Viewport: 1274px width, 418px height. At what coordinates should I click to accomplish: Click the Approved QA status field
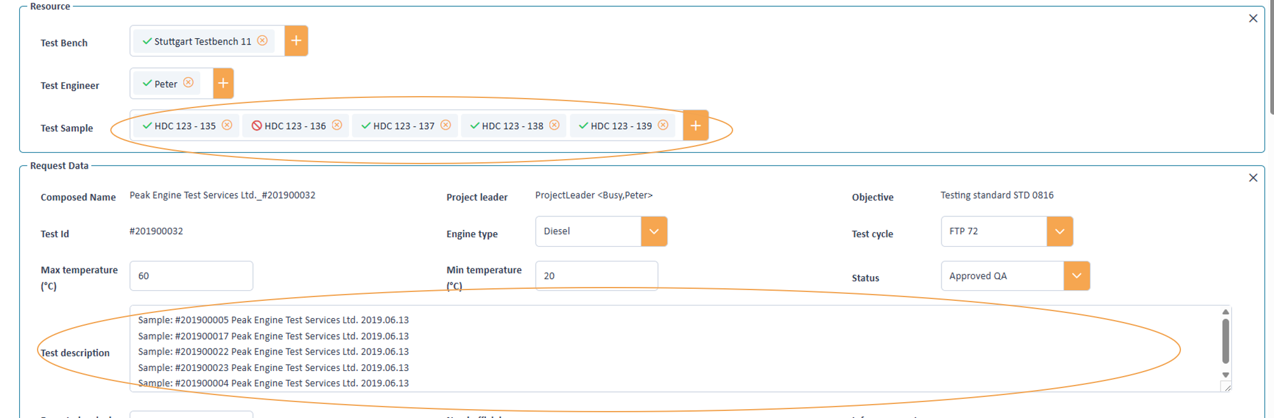tap(1003, 276)
